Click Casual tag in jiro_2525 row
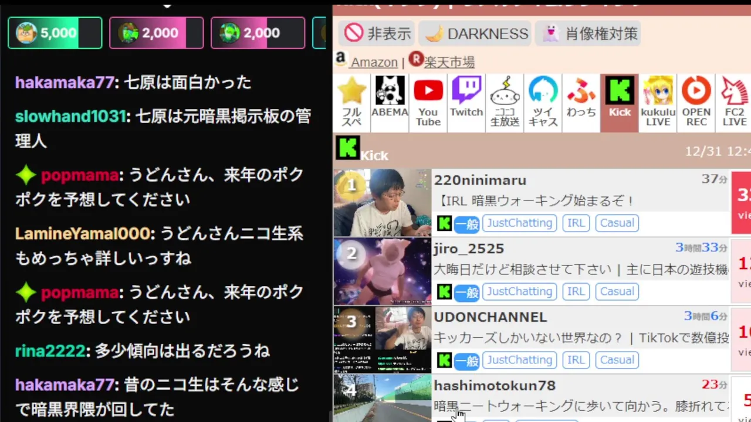The width and height of the screenshot is (751, 422). point(617,291)
